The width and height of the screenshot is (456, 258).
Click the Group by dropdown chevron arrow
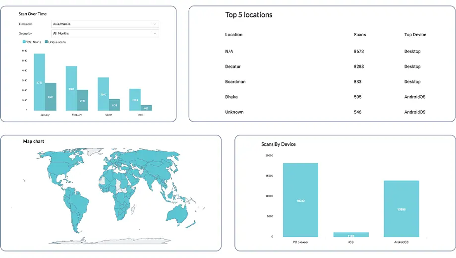155,33
